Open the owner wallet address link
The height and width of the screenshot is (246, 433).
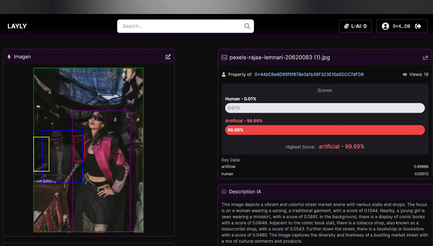point(309,74)
